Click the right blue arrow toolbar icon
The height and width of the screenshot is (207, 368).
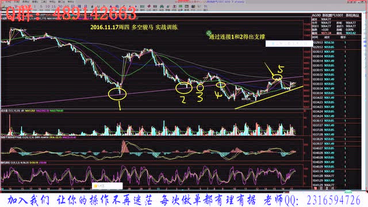136,6
